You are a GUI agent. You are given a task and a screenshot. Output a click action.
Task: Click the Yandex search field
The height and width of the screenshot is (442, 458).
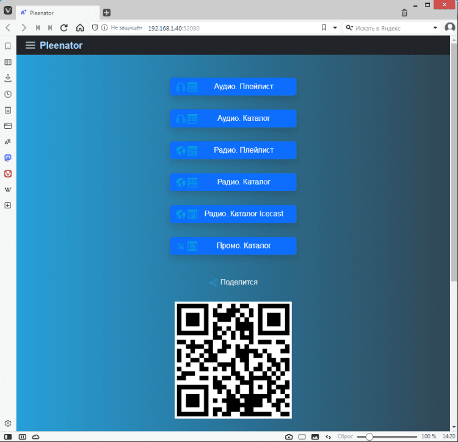click(391, 28)
